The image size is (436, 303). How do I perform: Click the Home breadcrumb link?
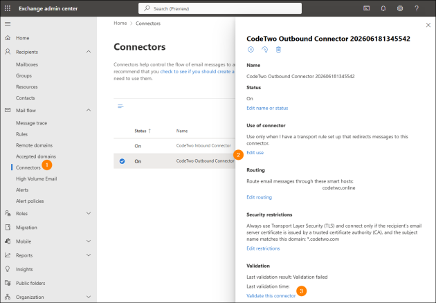(120, 24)
